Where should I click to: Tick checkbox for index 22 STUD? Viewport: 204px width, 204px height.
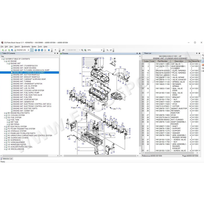(143, 104)
